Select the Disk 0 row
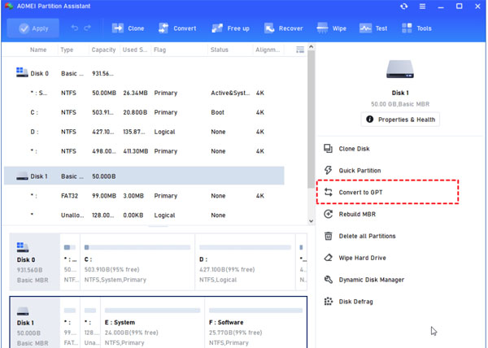Image resolution: width=488 pixels, height=348 pixels. click(x=144, y=73)
